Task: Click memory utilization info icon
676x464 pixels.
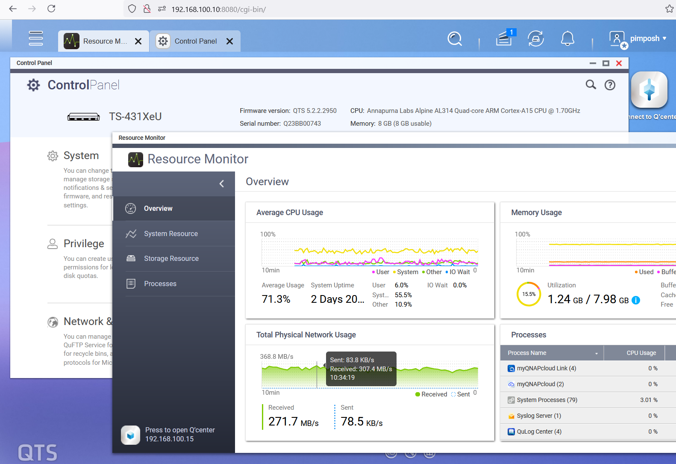Action: point(636,300)
